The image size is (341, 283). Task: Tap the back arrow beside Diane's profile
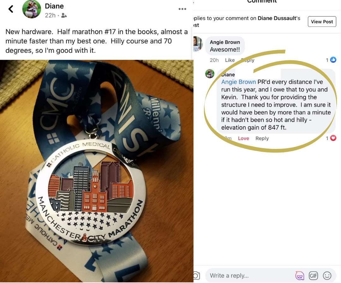pos(11,9)
